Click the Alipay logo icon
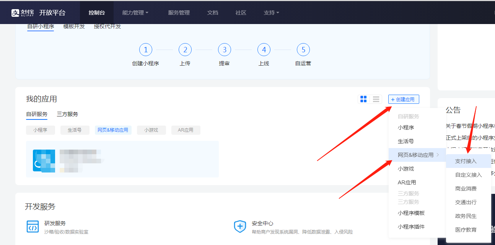The image size is (495, 245). [15, 13]
